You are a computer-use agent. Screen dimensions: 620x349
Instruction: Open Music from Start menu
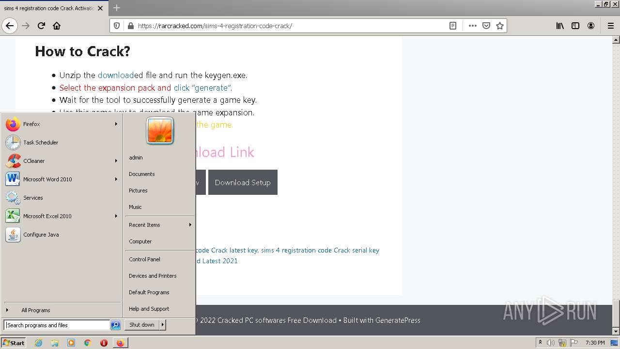tap(160, 207)
